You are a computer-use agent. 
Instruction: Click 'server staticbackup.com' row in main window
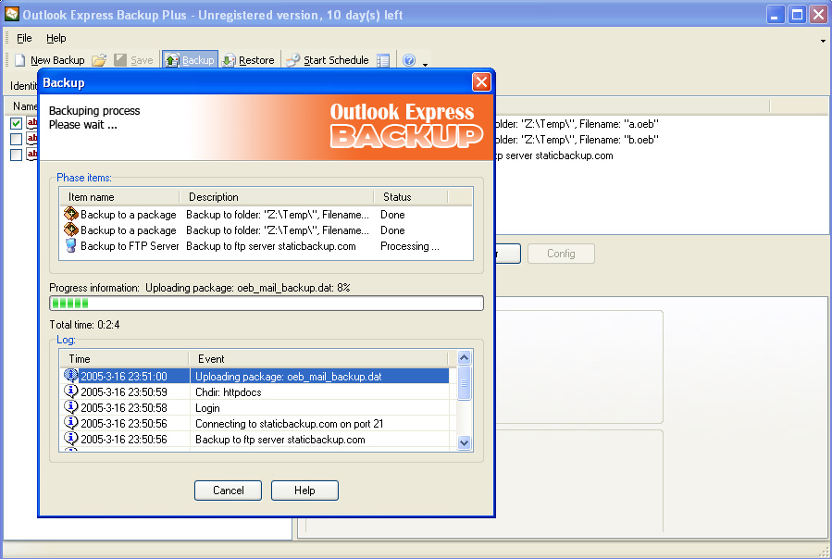pyautogui.click(x=554, y=155)
